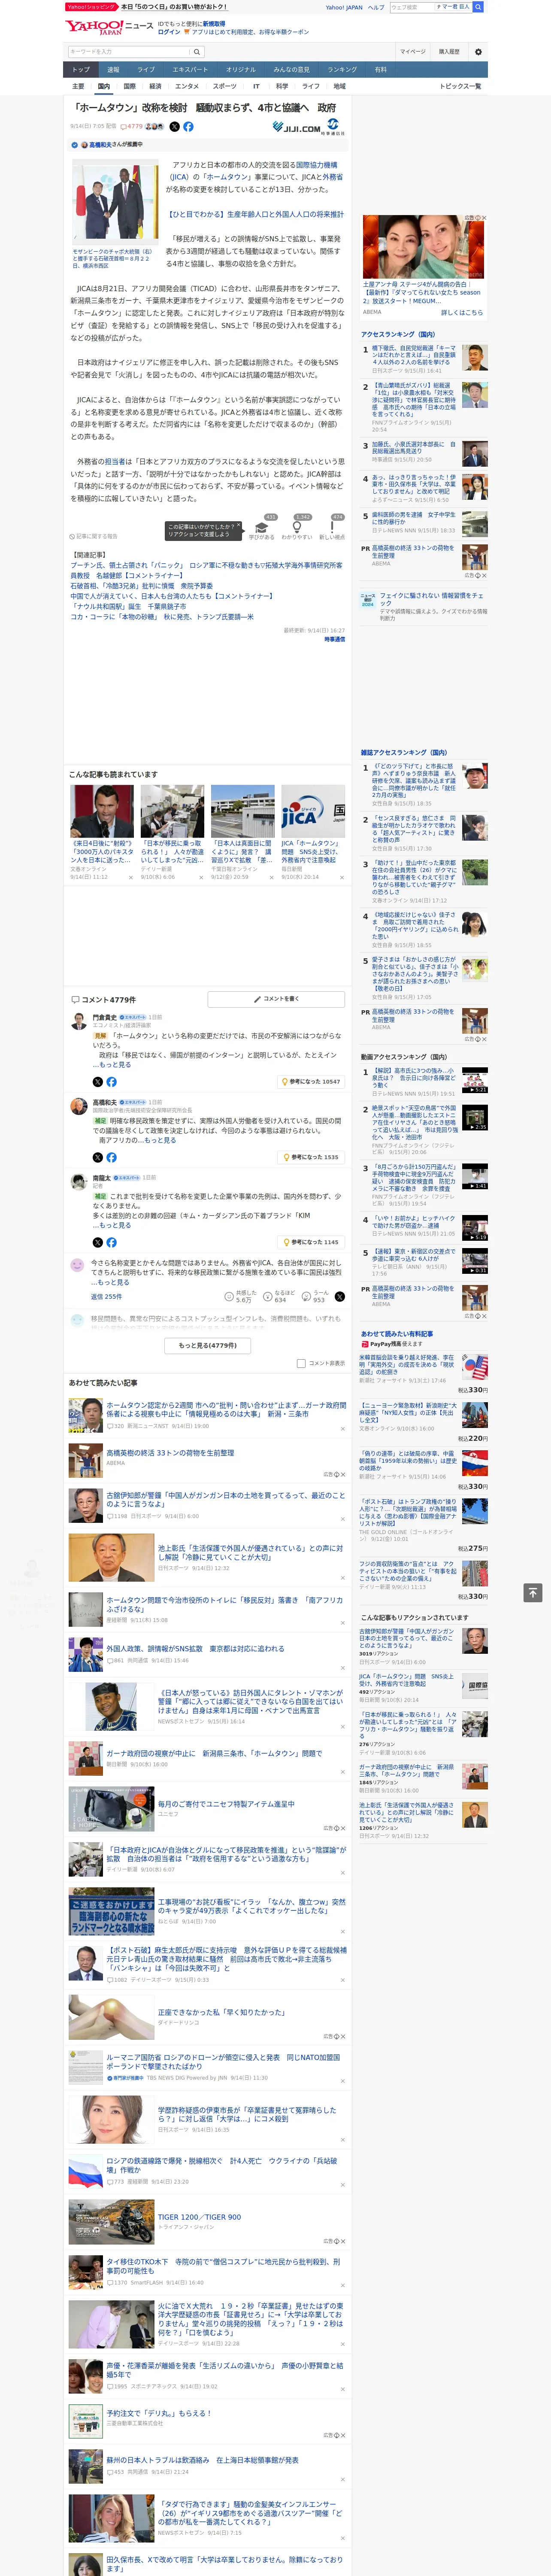The height and width of the screenshot is (2576, 551).
Task: Open the フェイクに騙されない quiz banner
Action: (x=424, y=606)
